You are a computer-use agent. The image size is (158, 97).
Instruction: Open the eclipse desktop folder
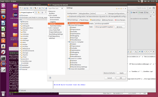(15, 7)
